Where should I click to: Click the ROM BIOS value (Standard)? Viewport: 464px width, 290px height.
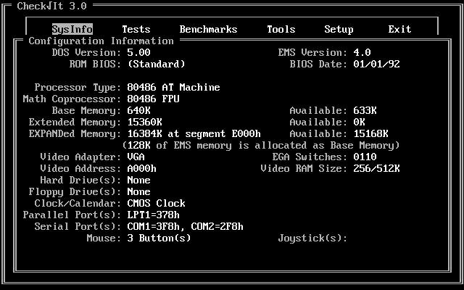point(157,64)
